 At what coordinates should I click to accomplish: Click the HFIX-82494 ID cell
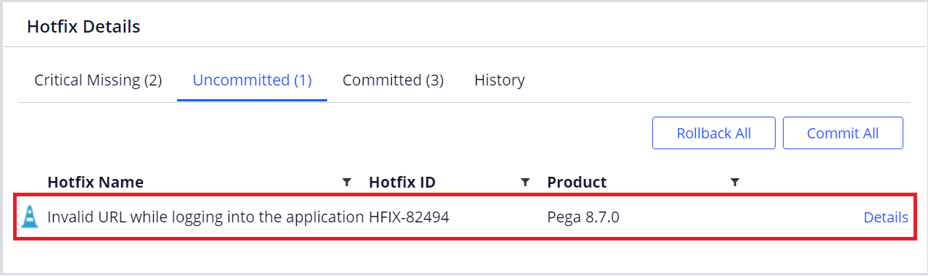click(408, 217)
